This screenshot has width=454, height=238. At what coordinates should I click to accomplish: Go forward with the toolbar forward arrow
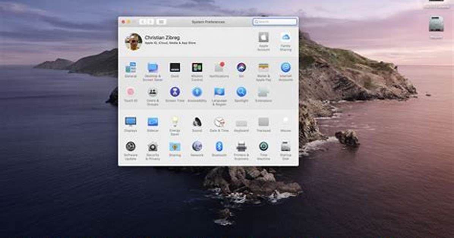coord(151,22)
